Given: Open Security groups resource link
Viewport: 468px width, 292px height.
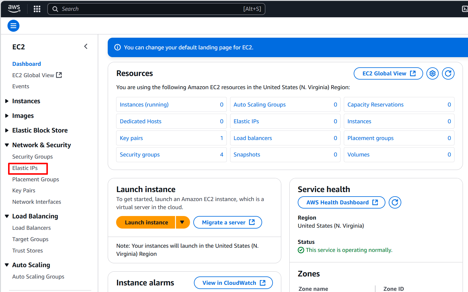Looking at the screenshot, I should point(140,155).
